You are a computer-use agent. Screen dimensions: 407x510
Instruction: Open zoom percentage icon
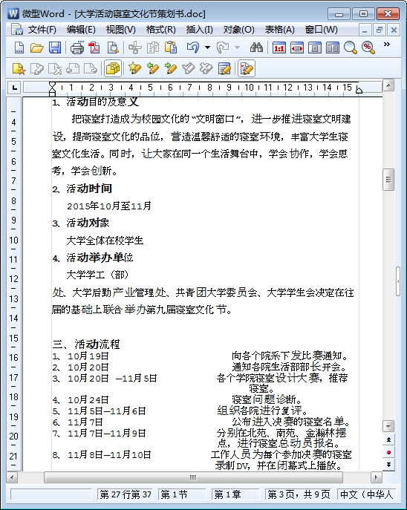click(x=368, y=48)
